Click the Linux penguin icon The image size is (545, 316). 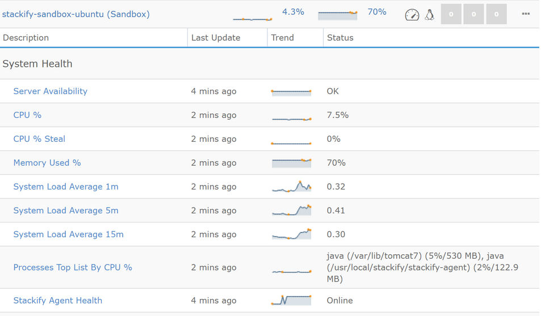click(429, 15)
